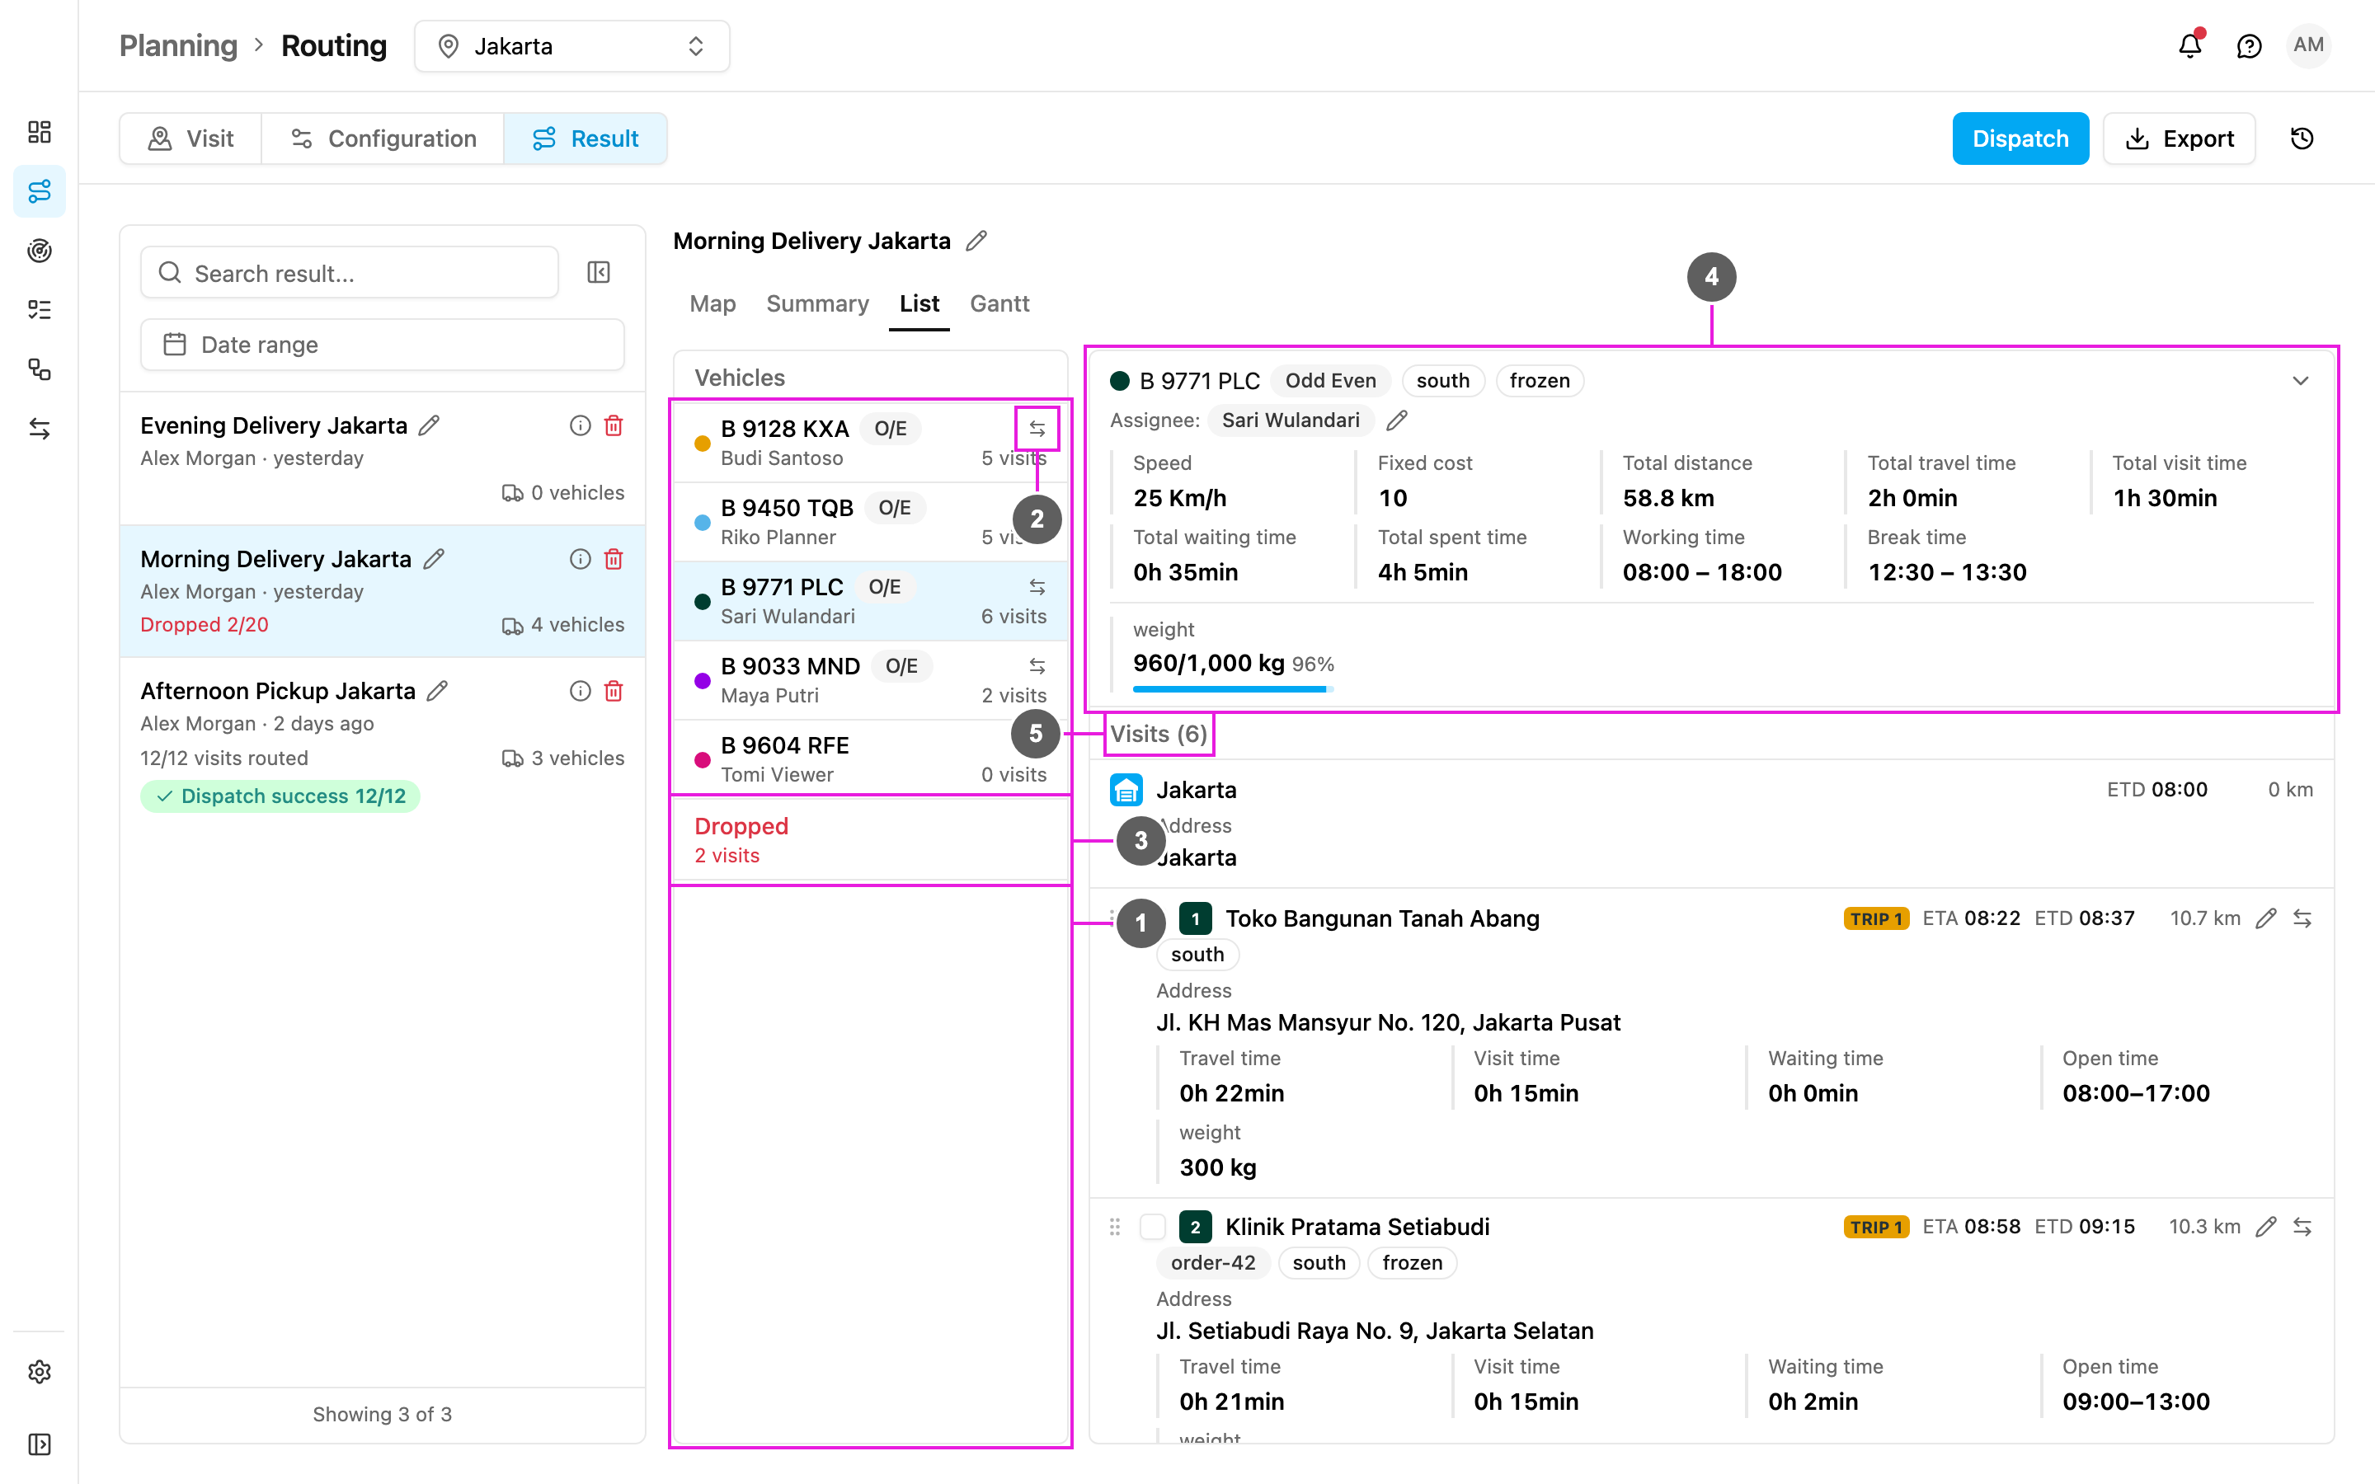Select vehicle B 9450 TQB row

tap(871, 521)
